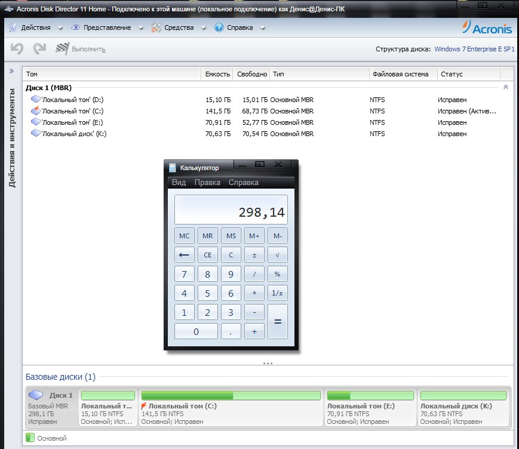Click the C: partition usage bar
The width and height of the screenshot is (519, 449).
point(231,395)
